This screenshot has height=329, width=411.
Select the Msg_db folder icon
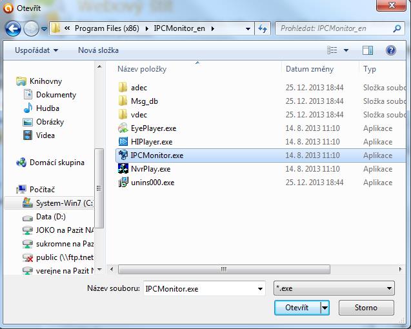(x=123, y=101)
